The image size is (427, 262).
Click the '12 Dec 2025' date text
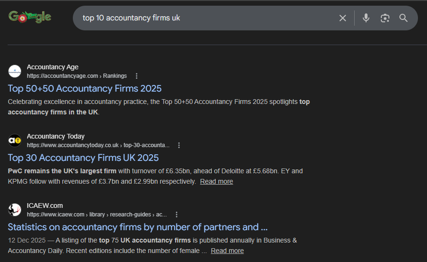27,240
